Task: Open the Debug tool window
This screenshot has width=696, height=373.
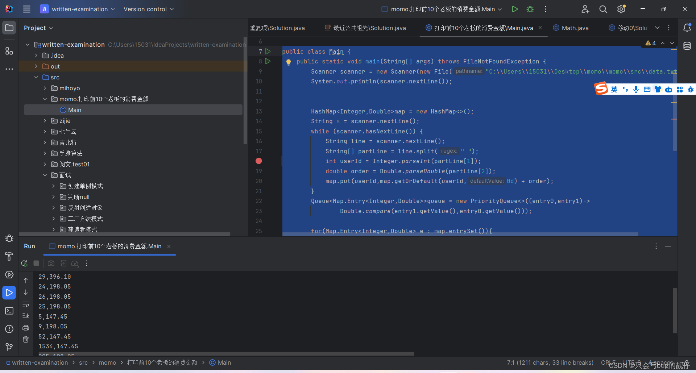Action: [9, 238]
